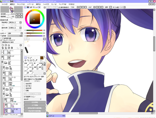Toggle the RGB slider panel icon
Viewport: 156px width, 118px height.
pos(28,7)
